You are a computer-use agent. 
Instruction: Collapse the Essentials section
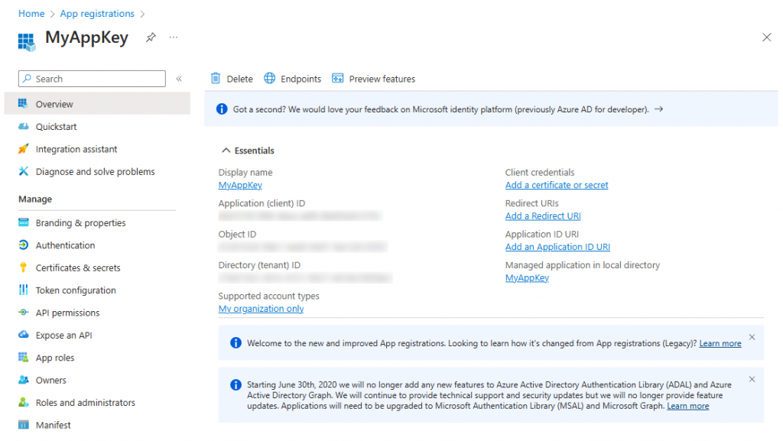[x=226, y=151]
